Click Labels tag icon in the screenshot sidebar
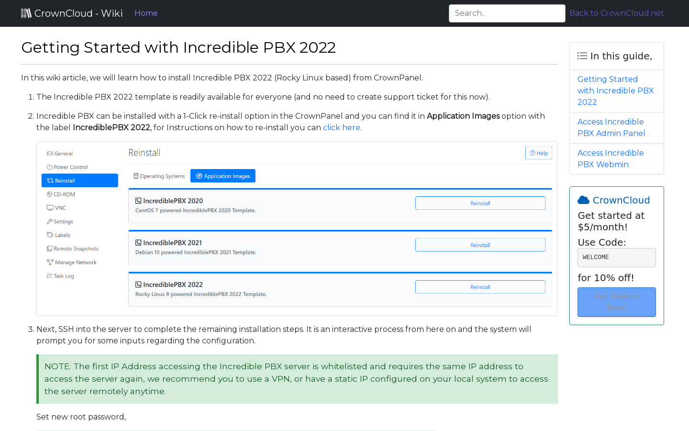689x431 pixels. coord(50,235)
